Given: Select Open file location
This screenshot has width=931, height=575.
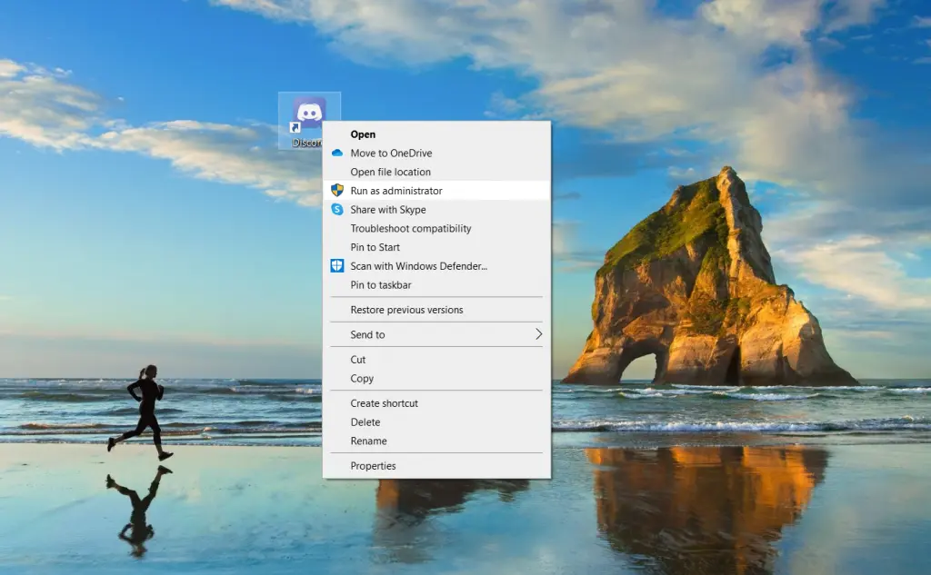Looking at the screenshot, I should (x=390, y=172).
